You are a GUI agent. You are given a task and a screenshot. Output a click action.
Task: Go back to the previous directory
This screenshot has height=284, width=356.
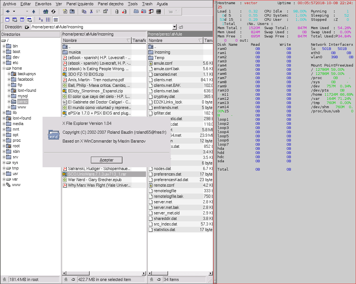[x=8, y=11]
